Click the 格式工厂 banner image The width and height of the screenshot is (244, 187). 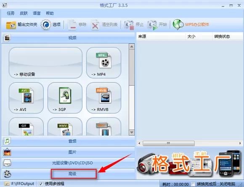(x=189, y=163)
